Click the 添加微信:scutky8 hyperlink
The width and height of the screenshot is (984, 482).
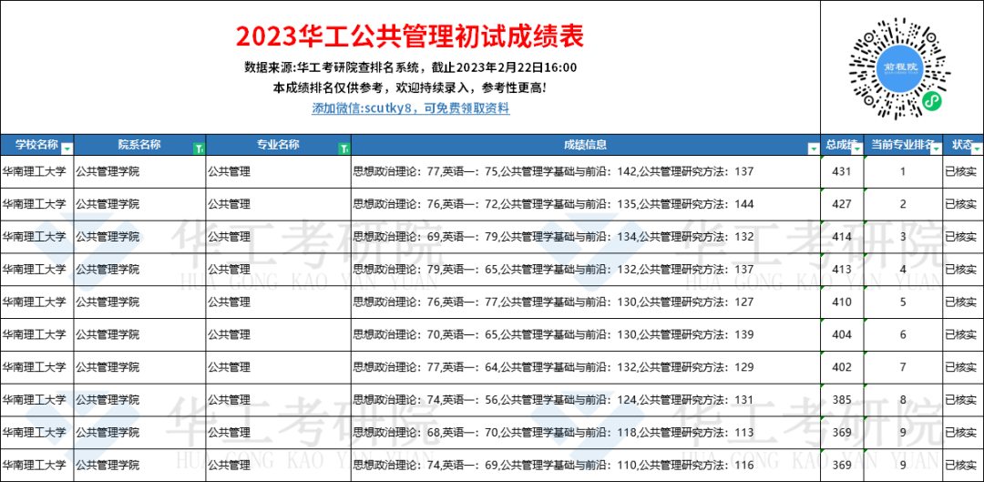tap(410, 108)
